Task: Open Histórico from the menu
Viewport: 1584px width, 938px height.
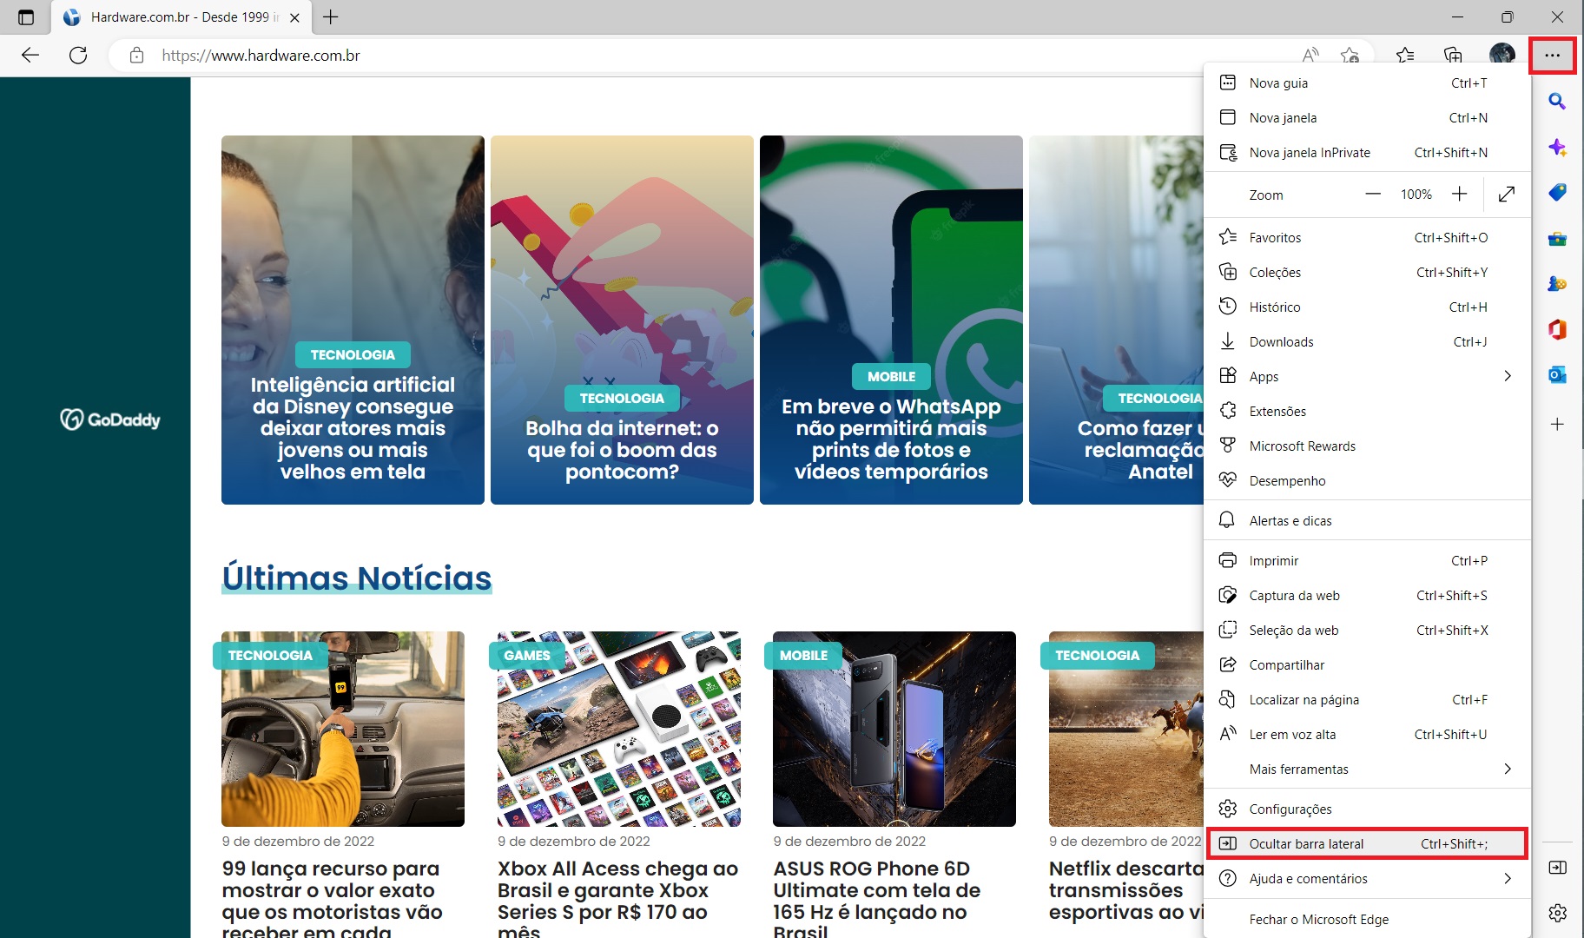Action: point(1367,307)
